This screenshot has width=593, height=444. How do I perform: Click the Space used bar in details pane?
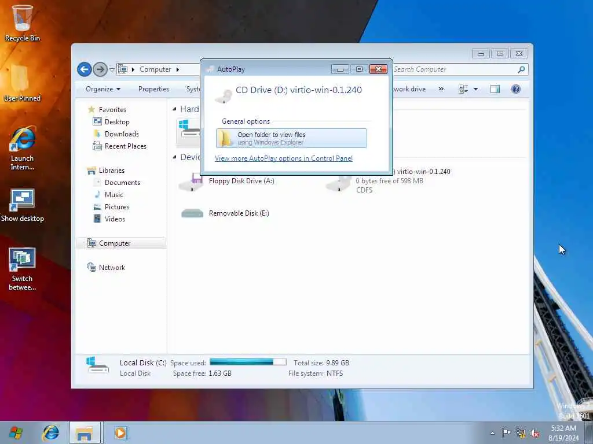248,362
